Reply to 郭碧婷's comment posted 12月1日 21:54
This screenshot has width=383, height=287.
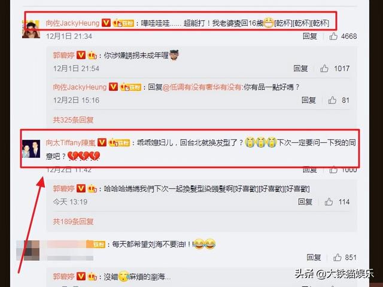300,68
